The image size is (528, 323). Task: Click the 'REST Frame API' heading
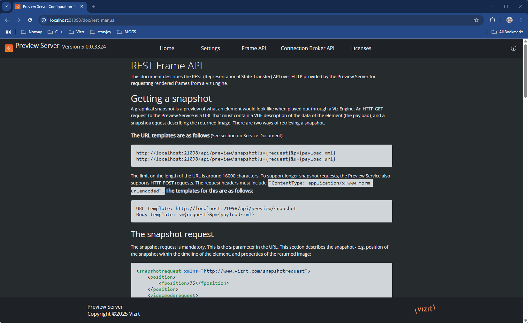tap(166, 66)
